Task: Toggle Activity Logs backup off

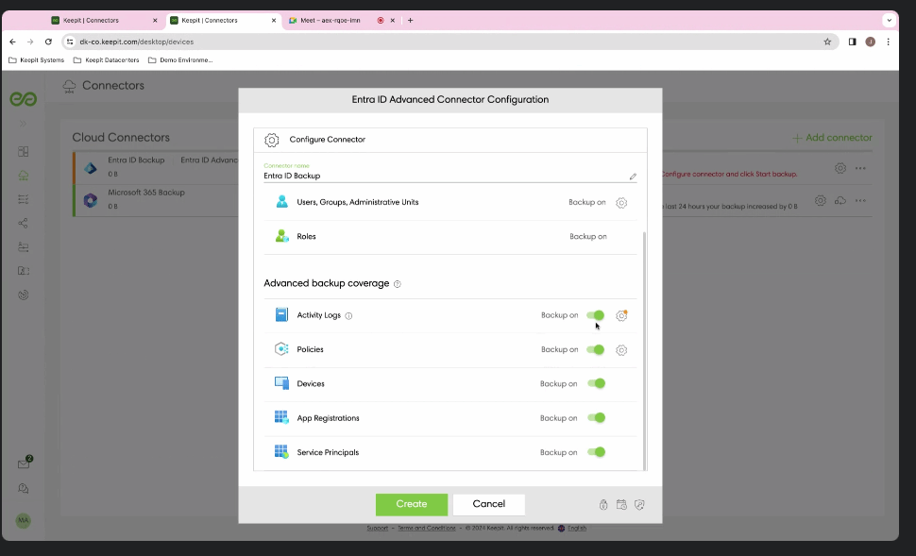Action: (596, 315)
